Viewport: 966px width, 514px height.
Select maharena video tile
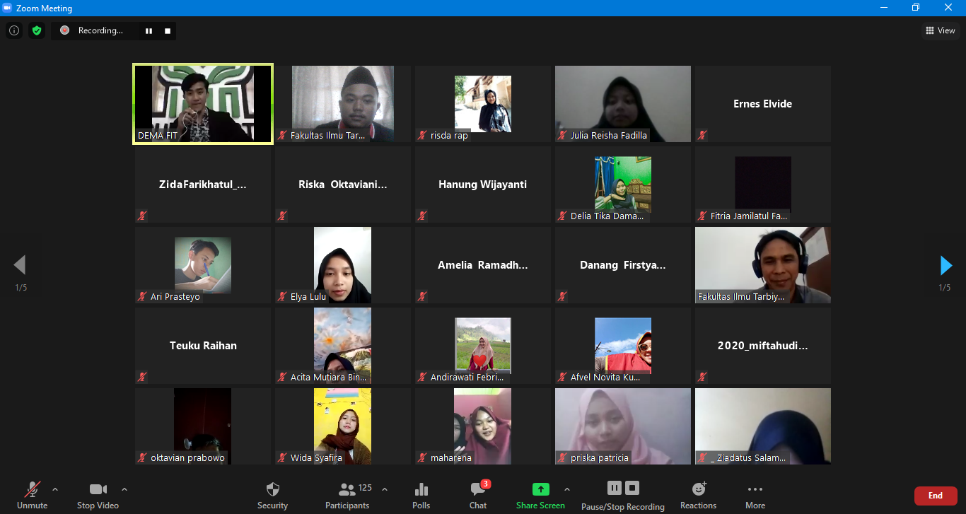point(483,426)
